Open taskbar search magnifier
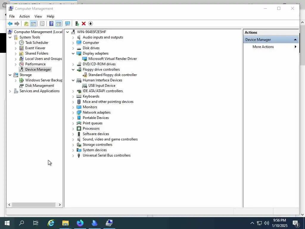 [21, 223]
